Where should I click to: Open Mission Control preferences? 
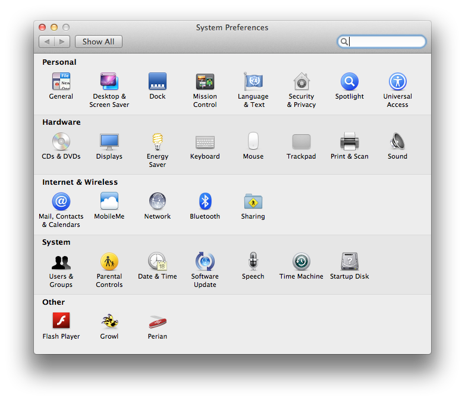point(205,82)
